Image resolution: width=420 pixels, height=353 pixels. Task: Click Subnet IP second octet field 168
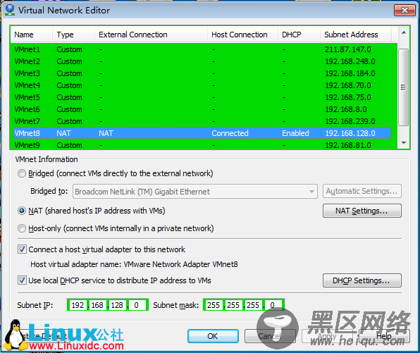coord(97,305)
